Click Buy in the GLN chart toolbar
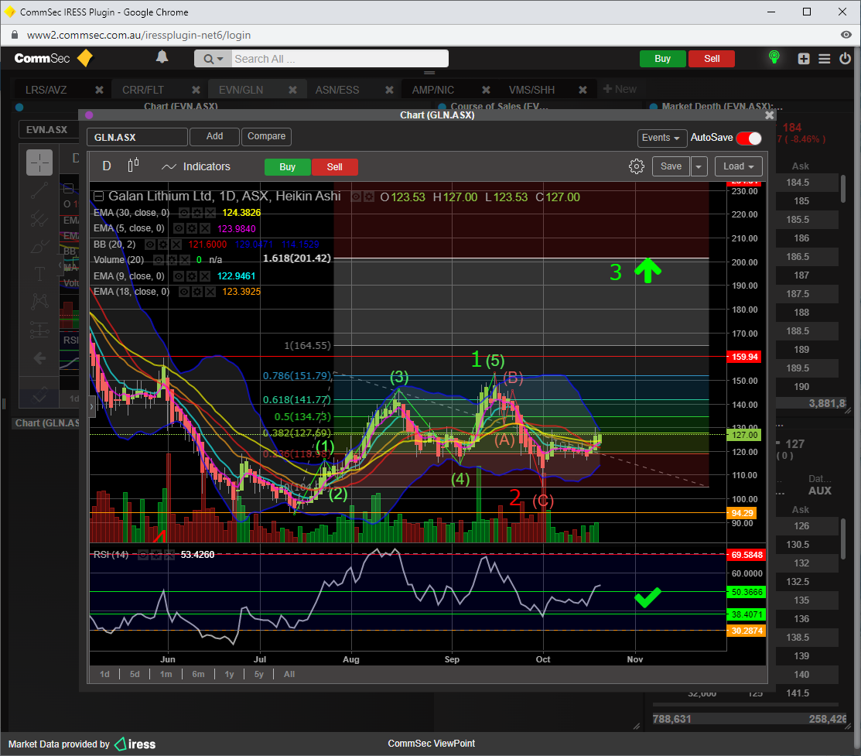This screenshot has width=861, height=756. tap(287, 167)
